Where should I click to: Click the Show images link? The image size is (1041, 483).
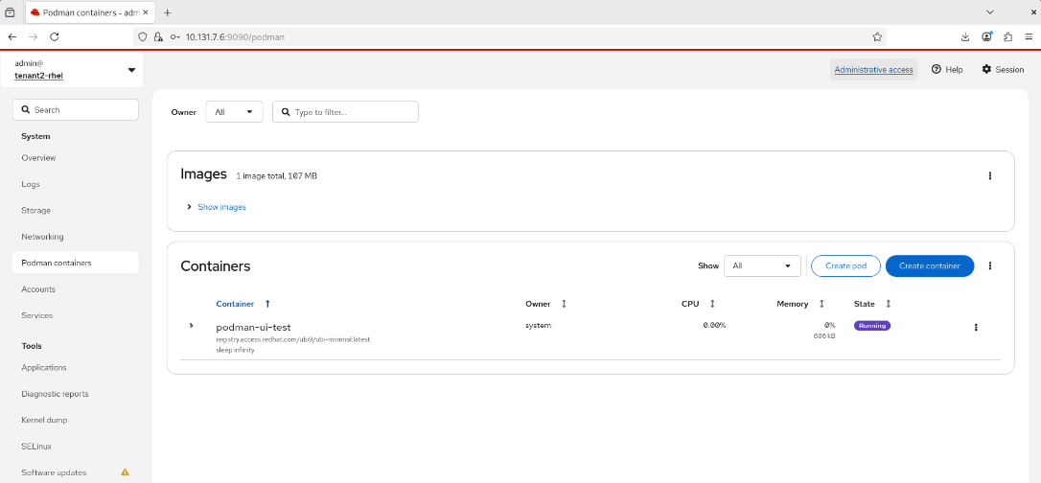tap(221, 207)
